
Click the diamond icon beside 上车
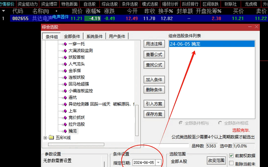pos(65,111)
